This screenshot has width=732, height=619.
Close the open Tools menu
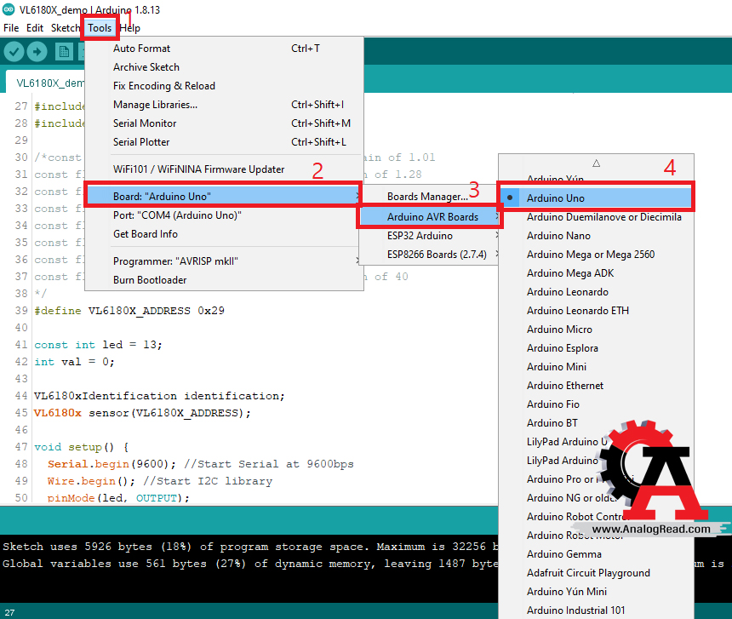click(100, 28)
